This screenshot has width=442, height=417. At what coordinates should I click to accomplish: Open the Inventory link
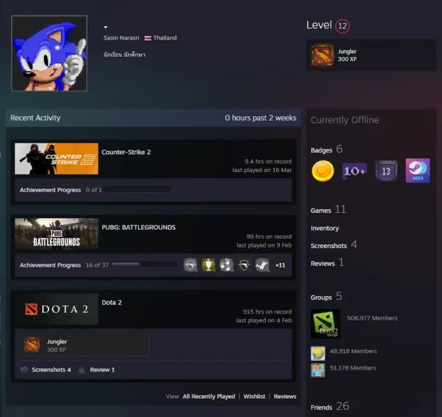(324, 228)
